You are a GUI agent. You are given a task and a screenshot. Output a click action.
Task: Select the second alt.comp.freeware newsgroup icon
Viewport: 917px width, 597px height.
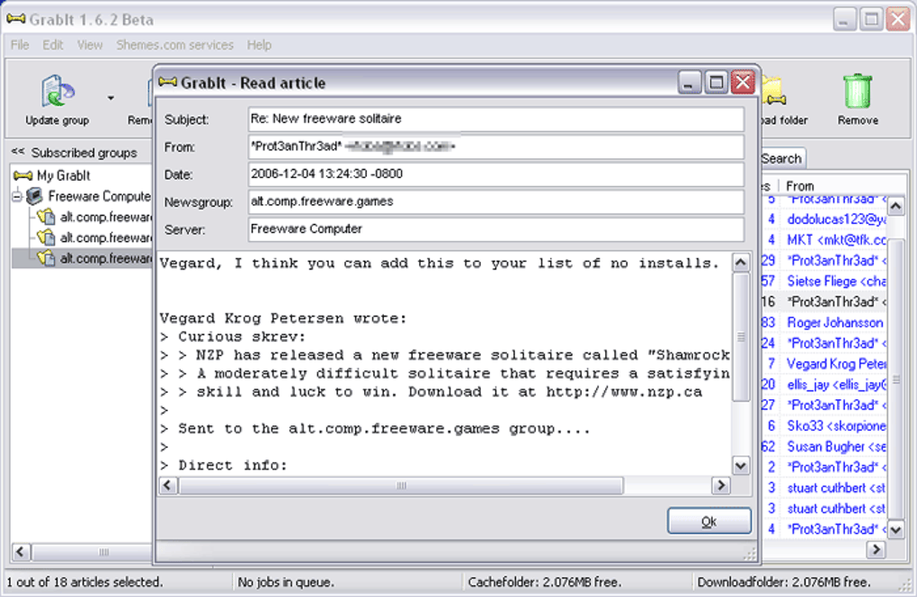pyautogui.click(x=46, y=237)
